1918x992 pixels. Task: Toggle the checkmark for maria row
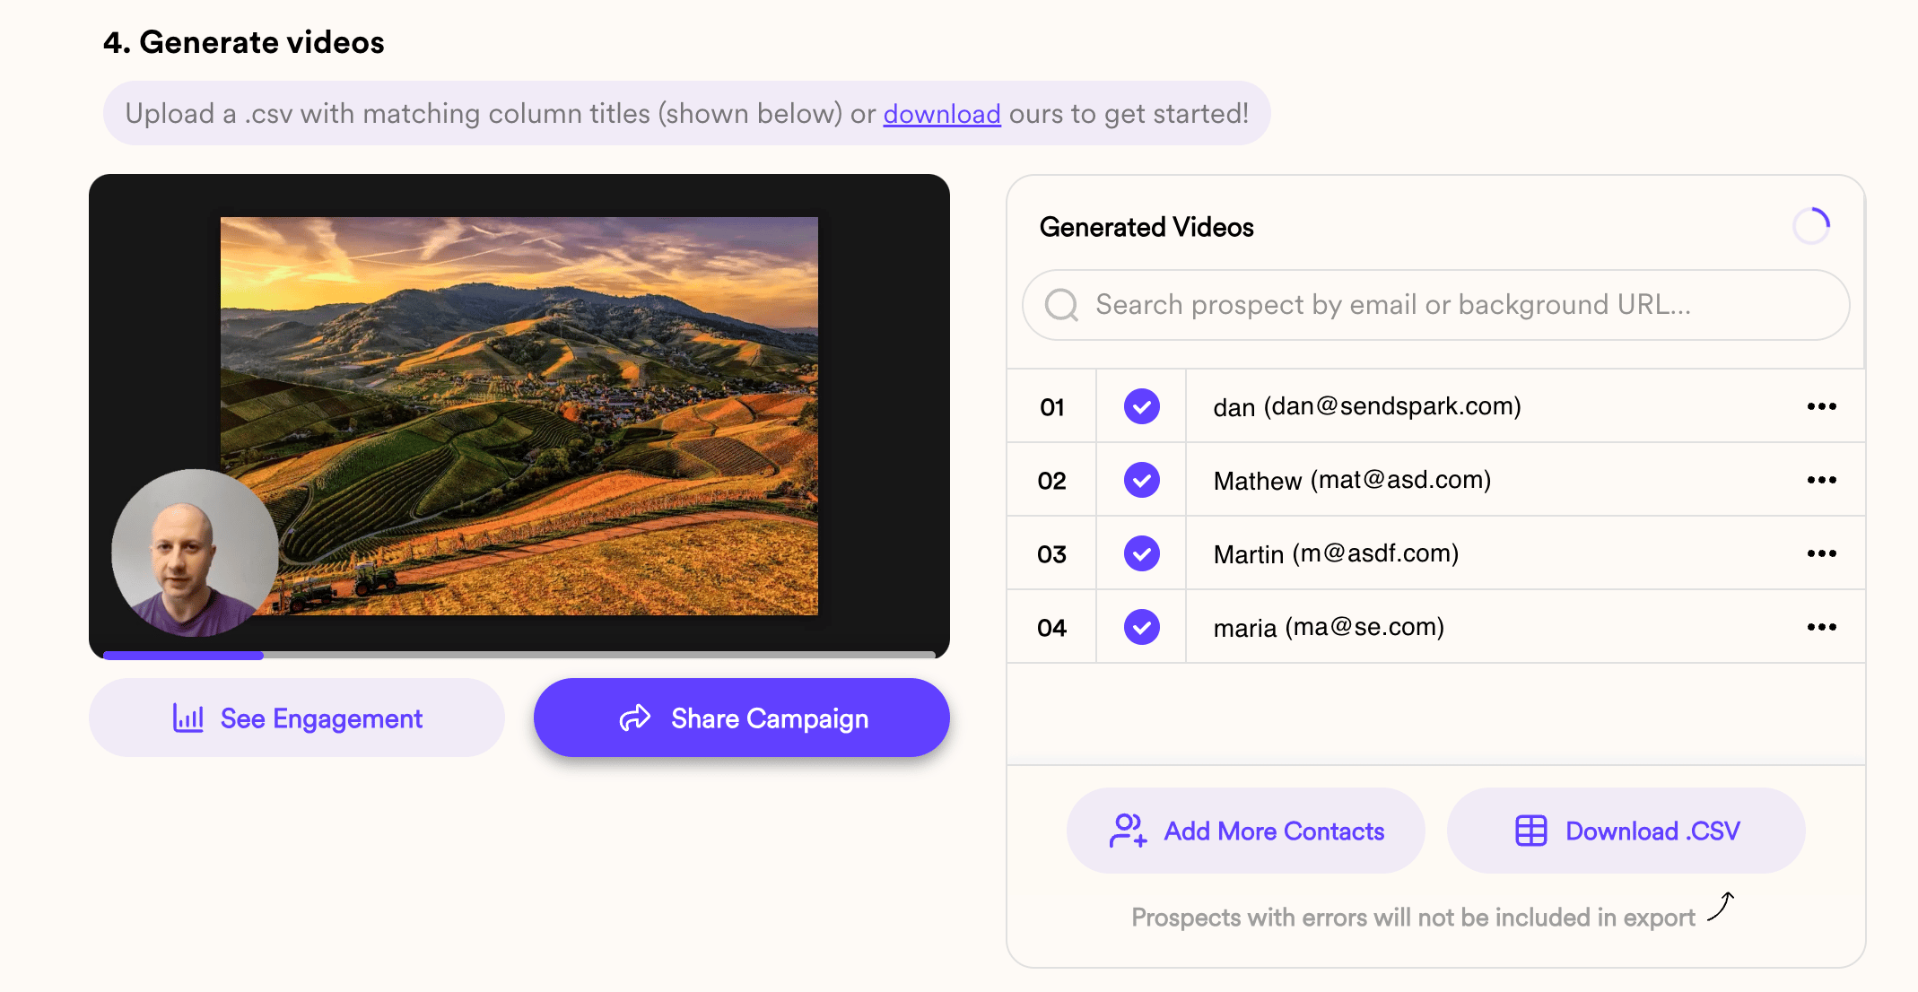pos(1142,627)
